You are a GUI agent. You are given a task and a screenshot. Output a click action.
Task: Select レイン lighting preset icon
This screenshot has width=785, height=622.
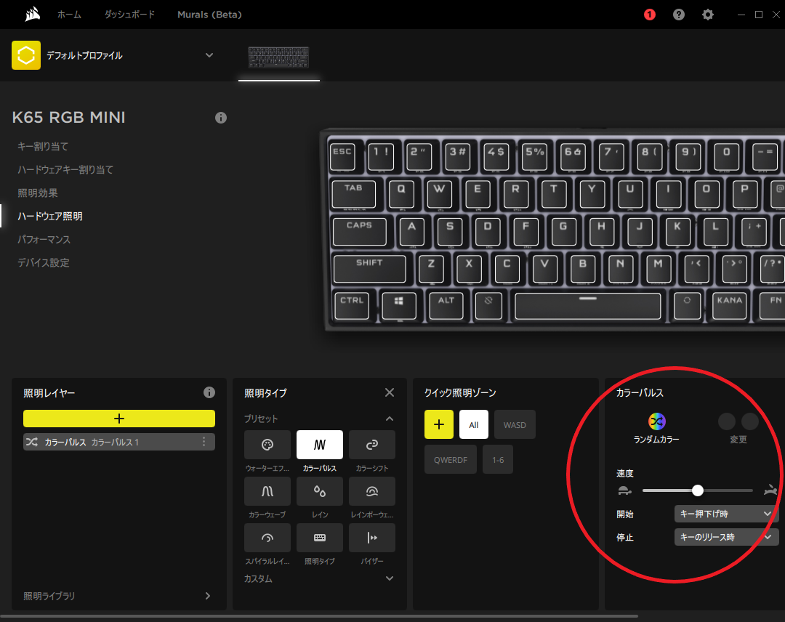pos(319,491)
